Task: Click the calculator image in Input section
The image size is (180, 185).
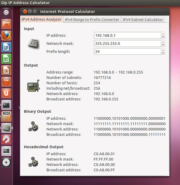Action: click(x=34, y=44)
